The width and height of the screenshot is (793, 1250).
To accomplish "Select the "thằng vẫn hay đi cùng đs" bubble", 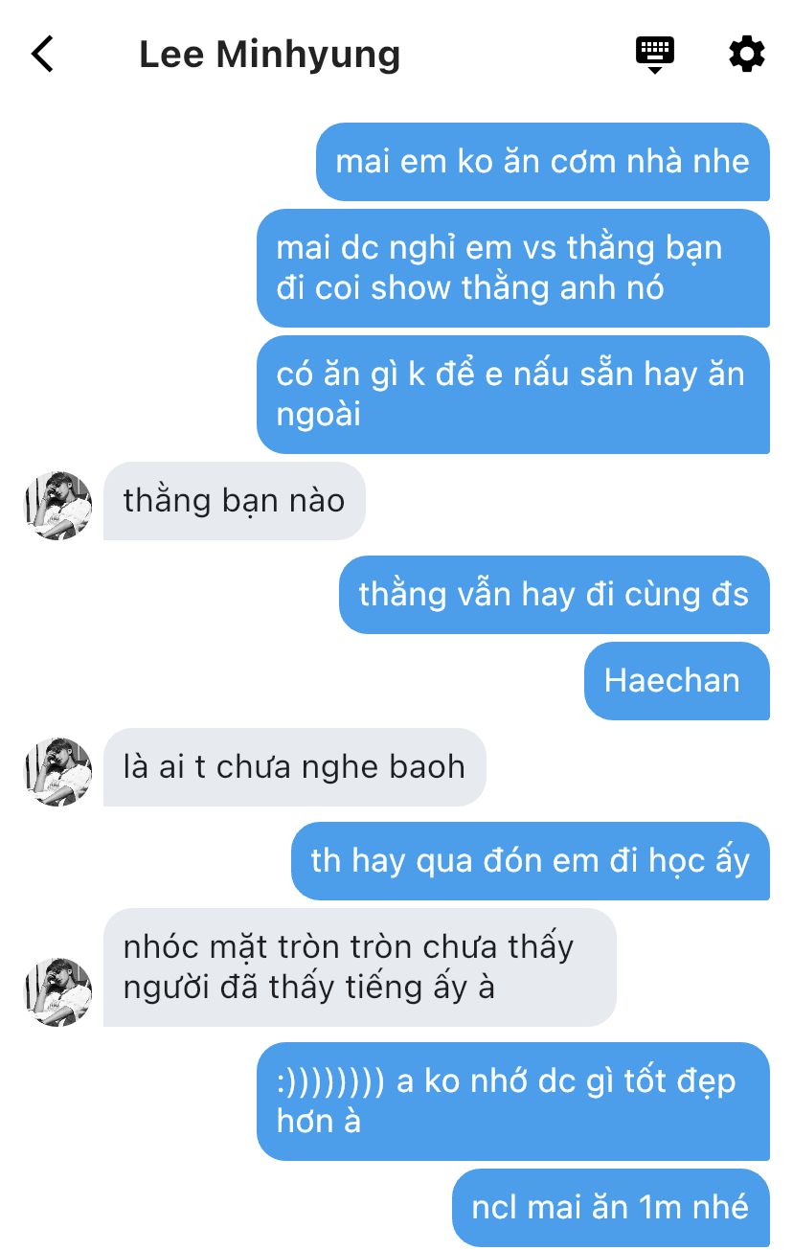I will [x=555, y=595].
